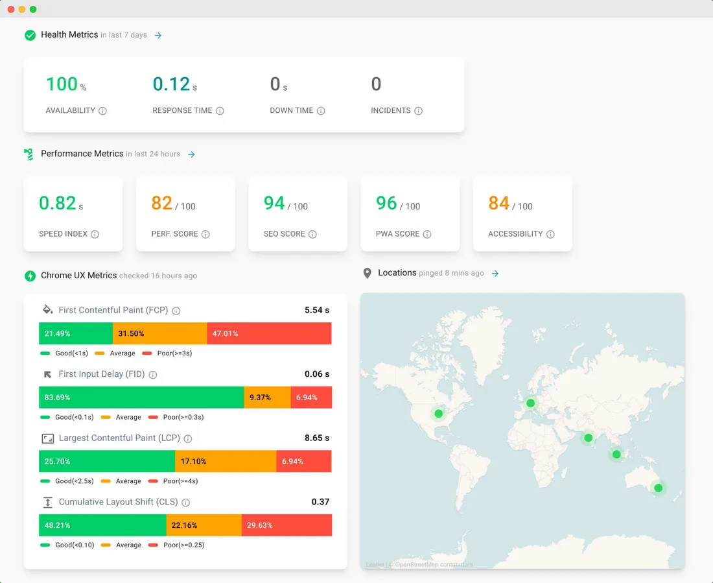Click the PWA Score info icon
Screen dimensions: 713x583
point(427,234)
